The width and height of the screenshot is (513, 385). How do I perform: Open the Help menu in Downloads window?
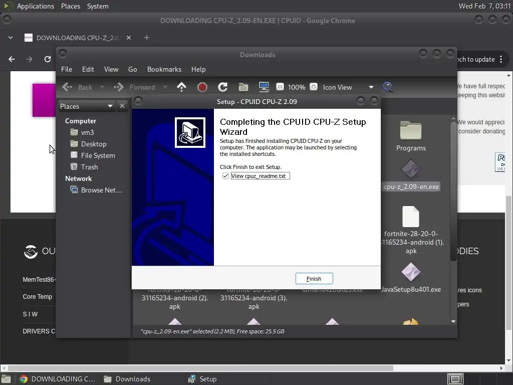tap(198, 69)
